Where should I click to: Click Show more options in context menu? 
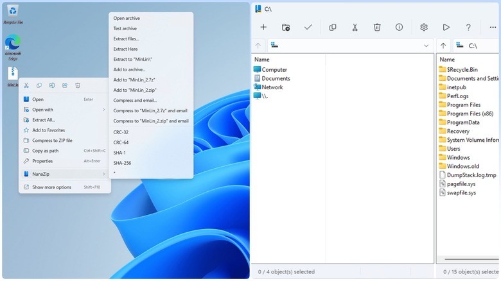click(52, 187)
